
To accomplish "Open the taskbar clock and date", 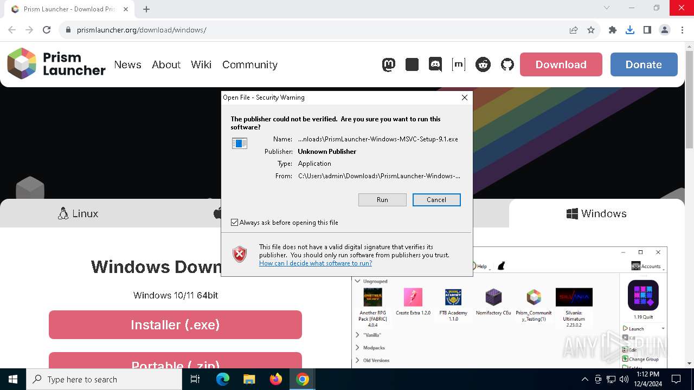I will (x=647, y=379).
